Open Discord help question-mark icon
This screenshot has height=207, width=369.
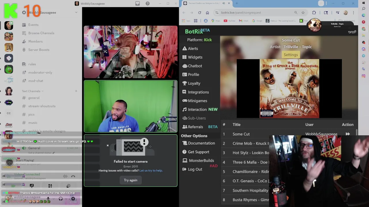tap(148, 3)
